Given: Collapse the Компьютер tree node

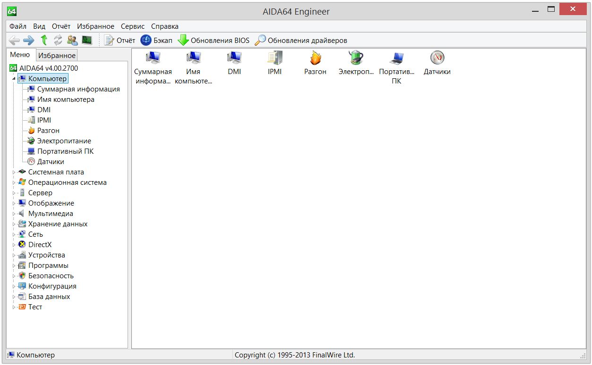Looking at the screenshot, I should 14,79.
